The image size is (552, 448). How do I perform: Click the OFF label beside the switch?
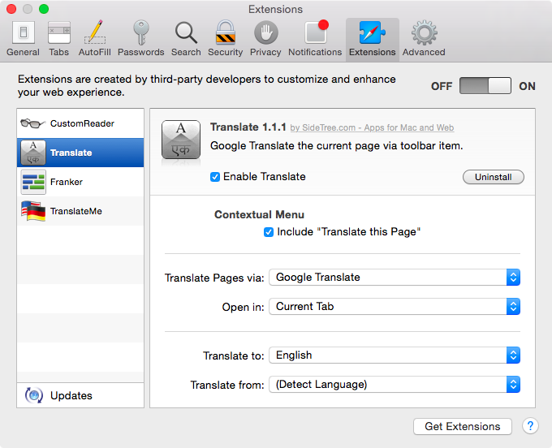(x=442, y=86)
